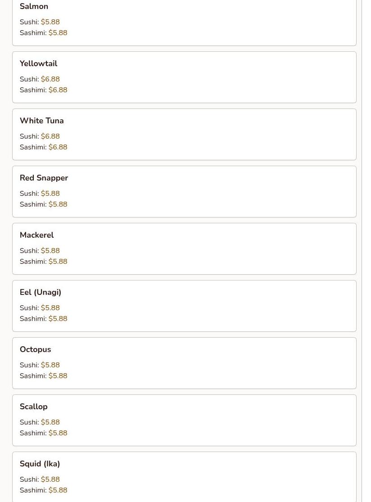Image resolution: width=371 pixels, height=502 pixels.
Task: Click the Eel (Unagi) title
Action: [x=41, y=292]
